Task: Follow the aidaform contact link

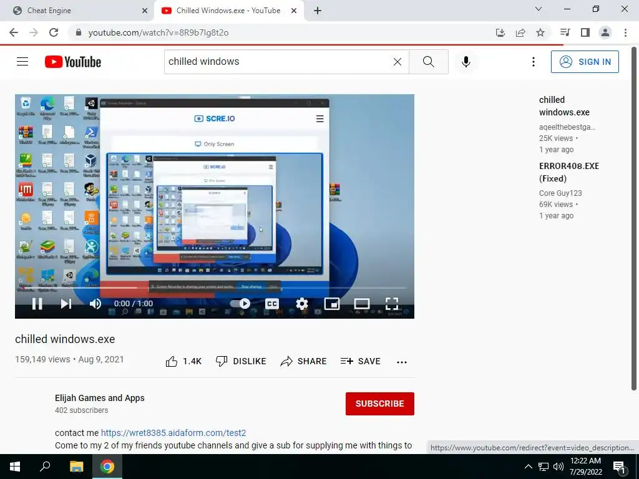Action: [x=173, y=433]
